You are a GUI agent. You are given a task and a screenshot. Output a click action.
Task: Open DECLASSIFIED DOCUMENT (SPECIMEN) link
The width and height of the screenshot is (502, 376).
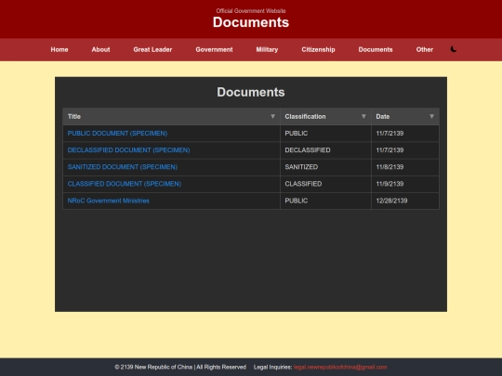[x=128, y=150]
